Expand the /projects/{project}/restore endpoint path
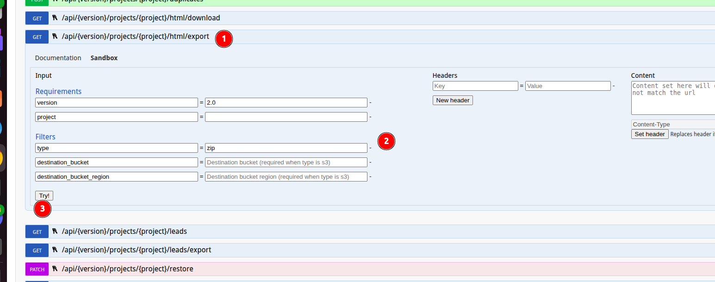 point(127,269)
